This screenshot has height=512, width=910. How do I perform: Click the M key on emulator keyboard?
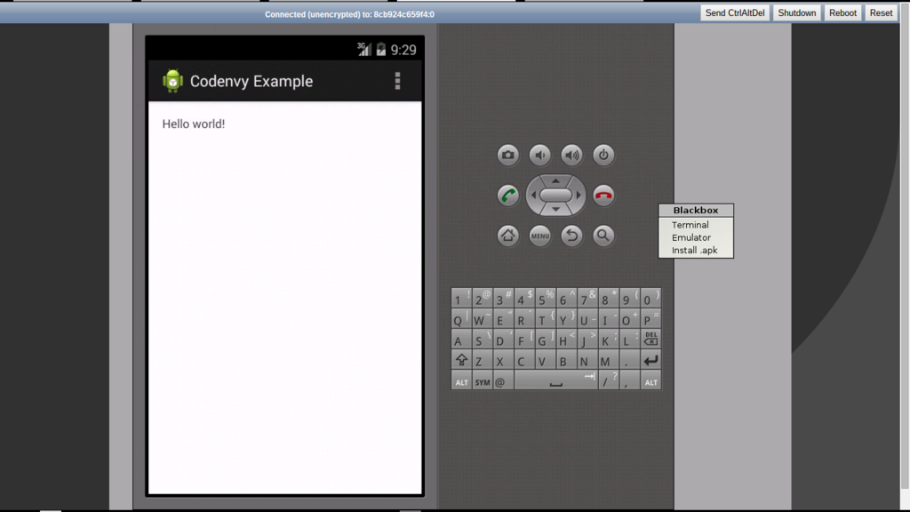click(608, 360)
